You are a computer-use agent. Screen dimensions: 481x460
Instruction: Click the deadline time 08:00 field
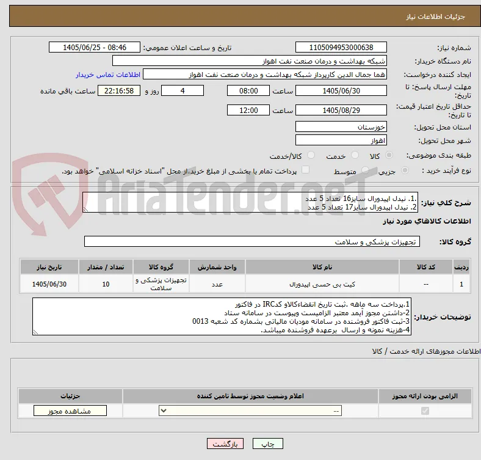pyautogui.click(x=248, y=91)
